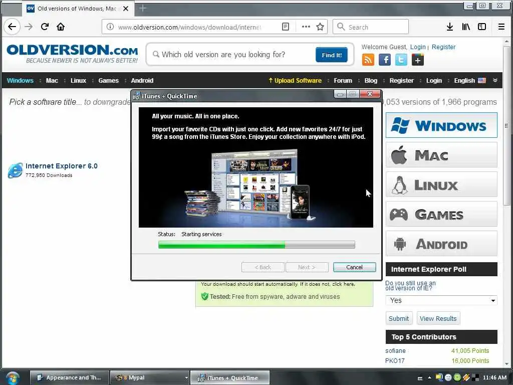Close the Old versions of Windows tab
The height and width of the screenshot is (385, 513).
(x=126, y=9)
